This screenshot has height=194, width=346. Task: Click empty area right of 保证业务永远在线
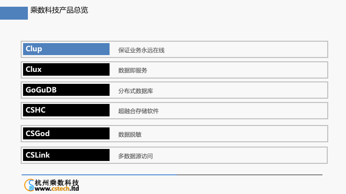[x=250, y=49]
